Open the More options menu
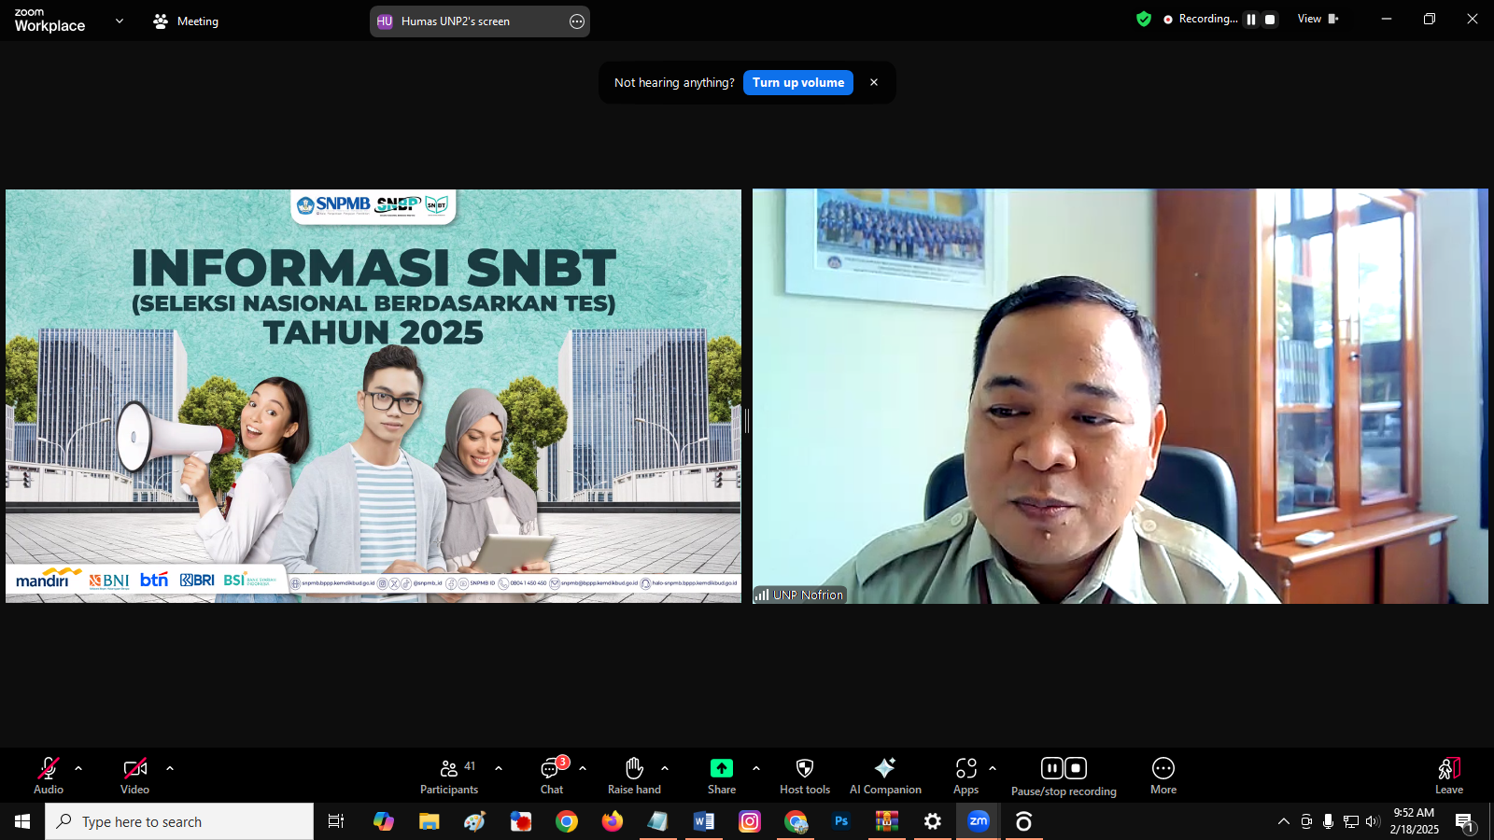This screenshot has width=1494, height=840. (1163, 776)
